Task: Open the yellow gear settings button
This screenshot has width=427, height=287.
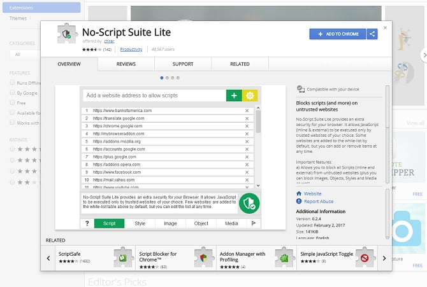Action: 250,95
